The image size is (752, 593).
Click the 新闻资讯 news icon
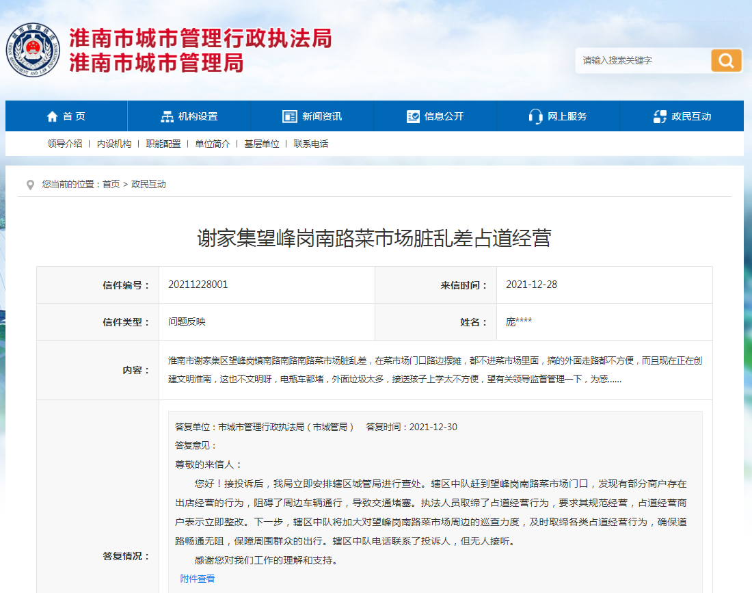click(289, 116)
